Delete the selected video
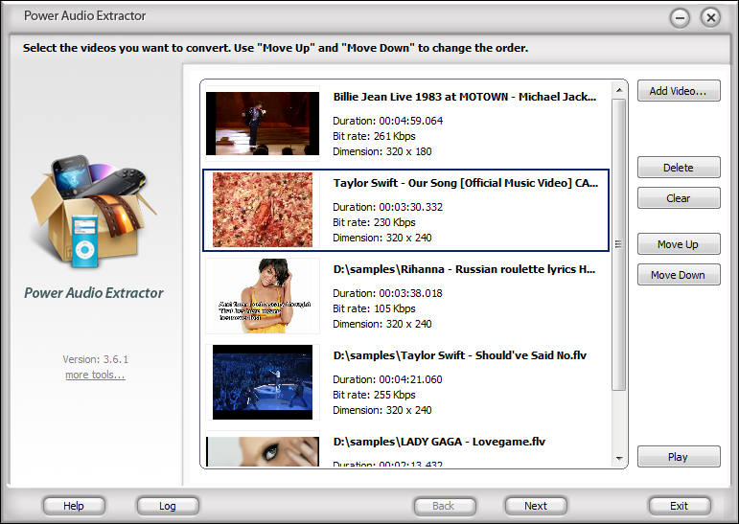 click(x=679, y=168)
